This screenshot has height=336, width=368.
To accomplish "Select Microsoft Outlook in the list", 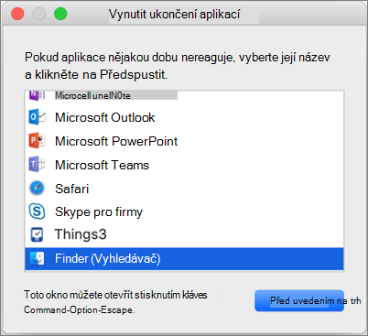I will click(x=184, y=117).
